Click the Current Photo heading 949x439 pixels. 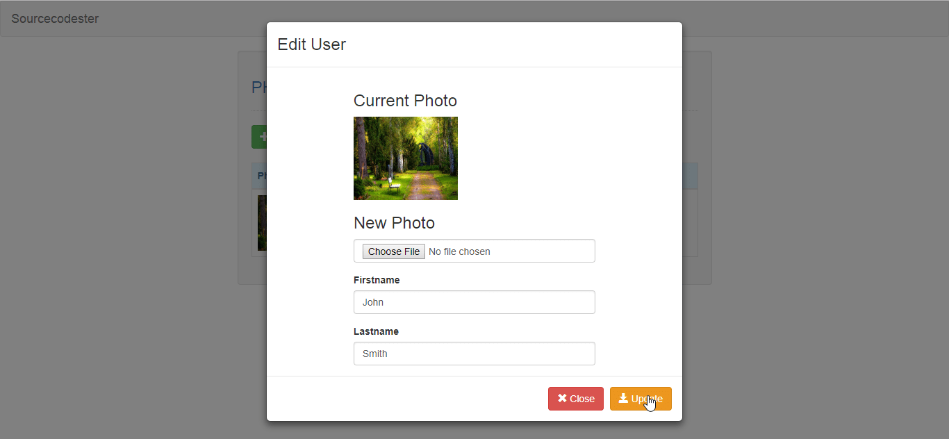point(405,101)
